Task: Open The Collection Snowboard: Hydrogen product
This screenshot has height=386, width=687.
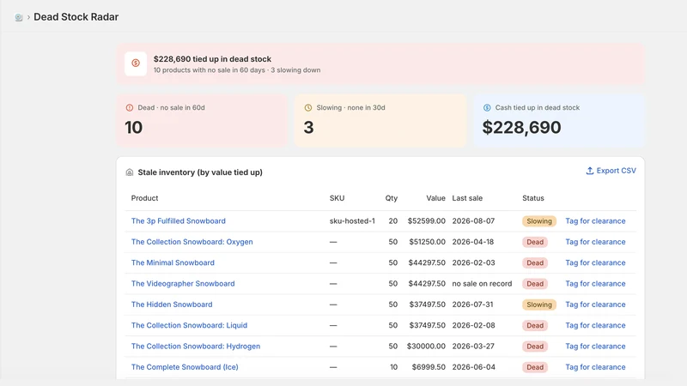Action: (196, 347)
